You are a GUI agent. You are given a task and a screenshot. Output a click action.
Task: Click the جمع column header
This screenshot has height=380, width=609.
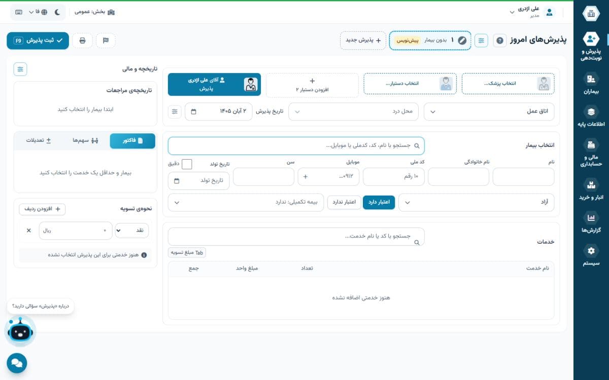(x=194, y=269)
